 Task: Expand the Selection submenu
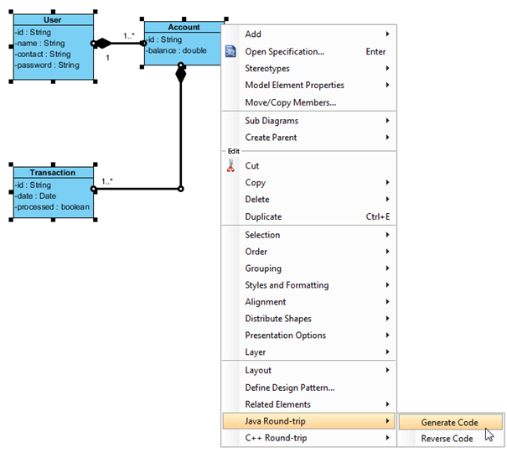[x=308, y=235]
